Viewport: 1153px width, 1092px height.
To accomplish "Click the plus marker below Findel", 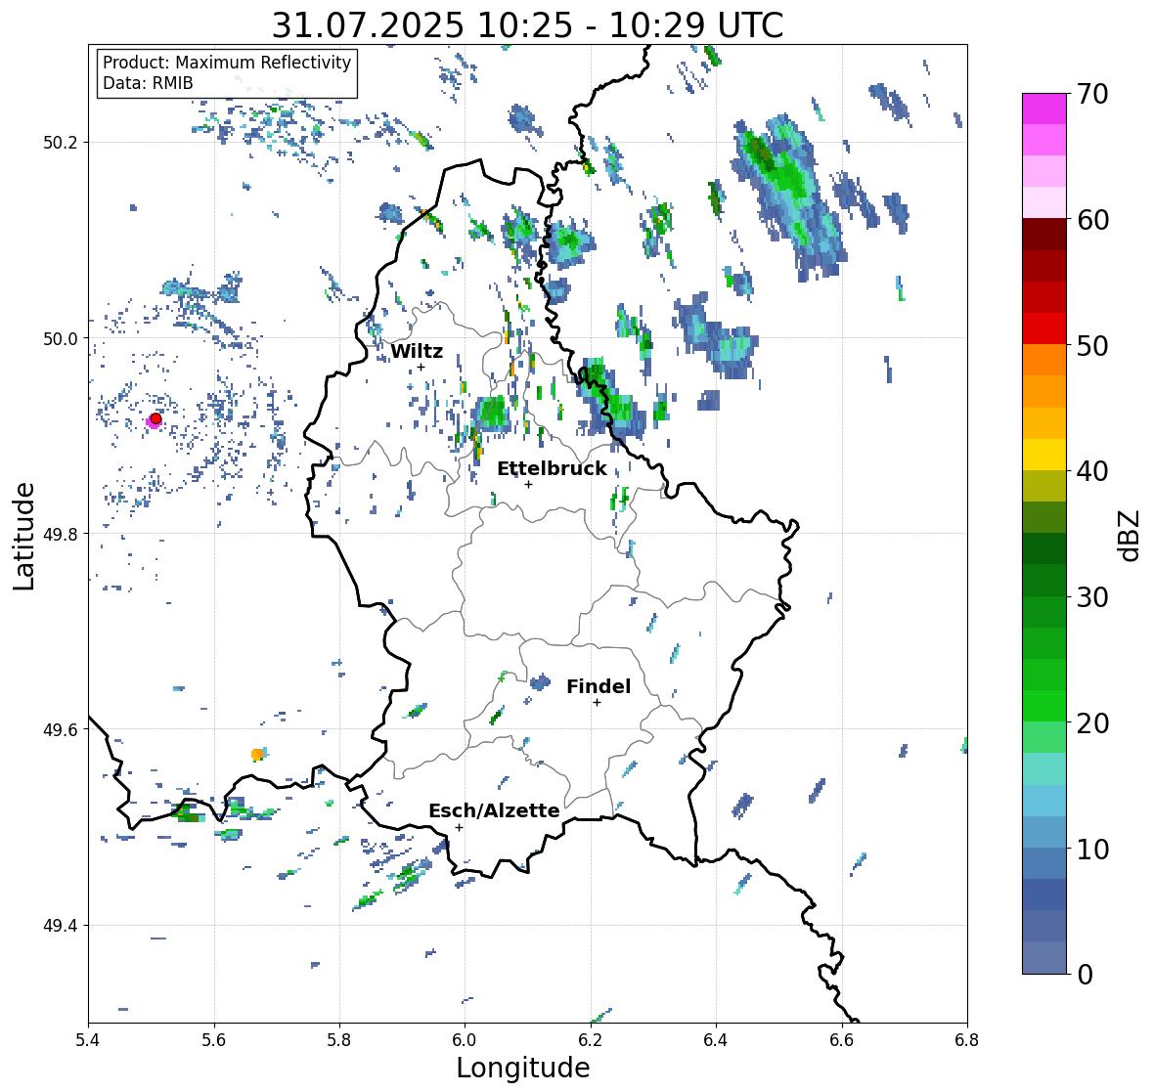I will pos(598,703).
